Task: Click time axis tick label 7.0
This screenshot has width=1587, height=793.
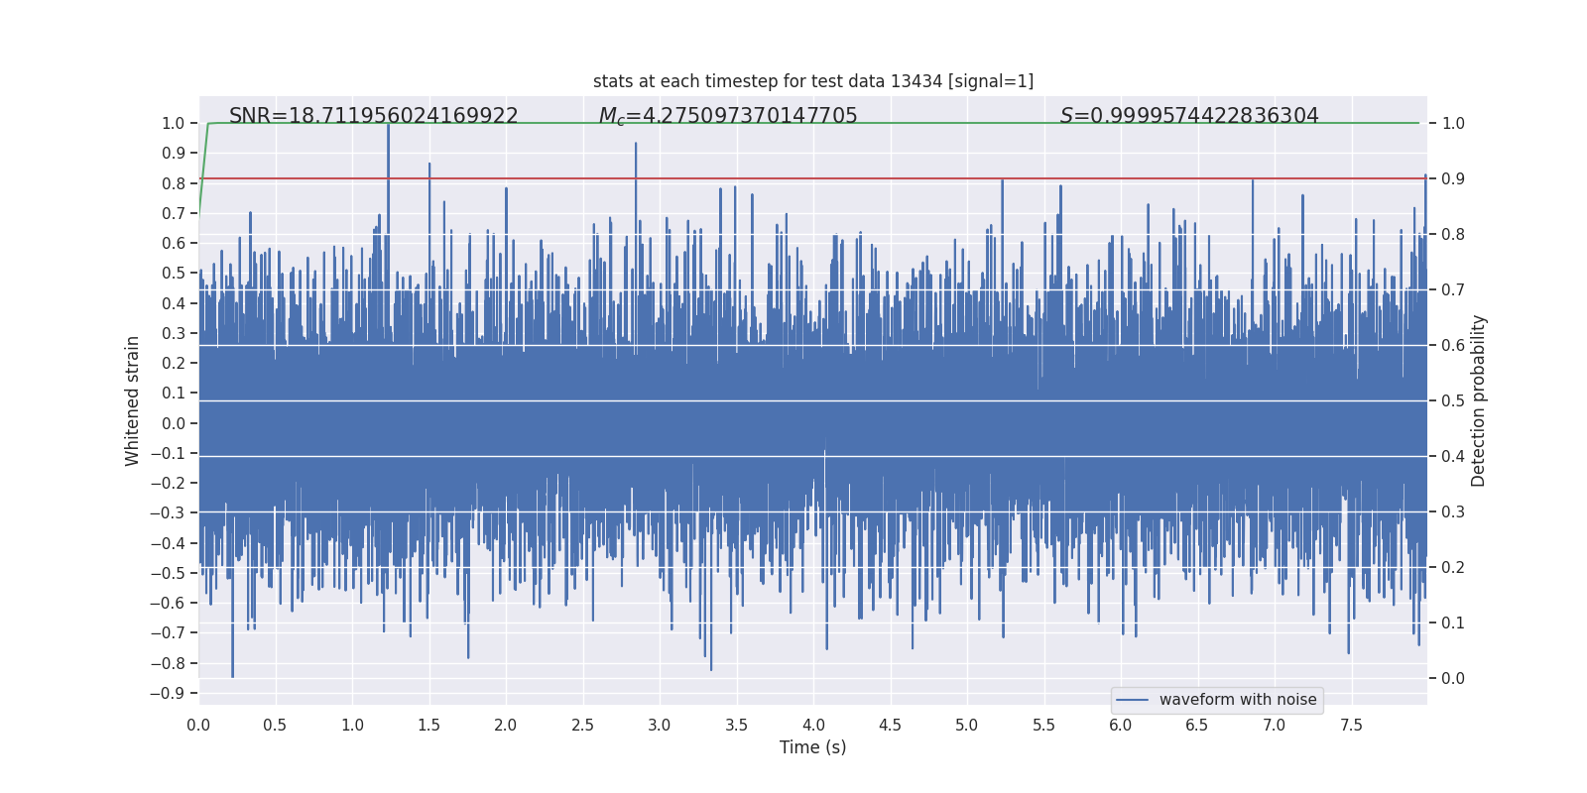Action: [1275, 725]
